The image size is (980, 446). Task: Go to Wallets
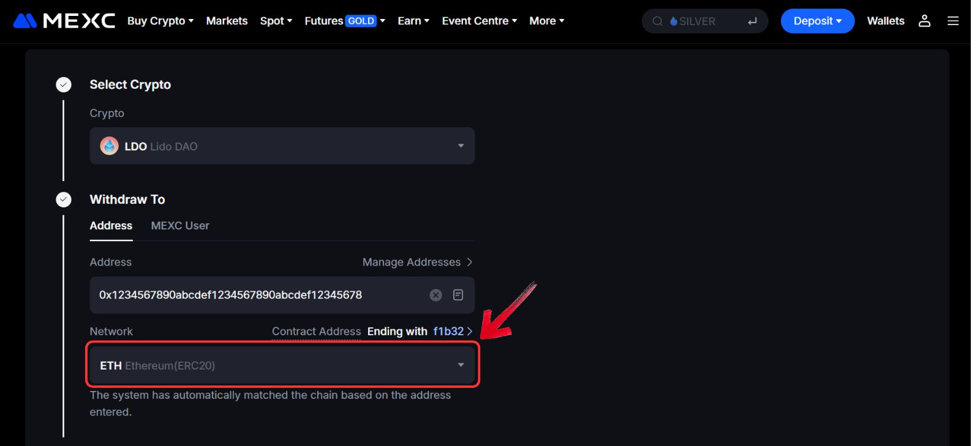(885, 21)
